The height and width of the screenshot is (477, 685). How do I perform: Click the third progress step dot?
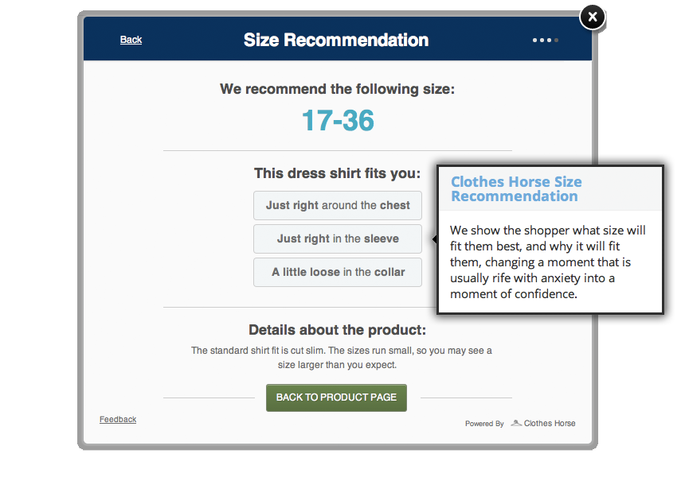point(549,40)
